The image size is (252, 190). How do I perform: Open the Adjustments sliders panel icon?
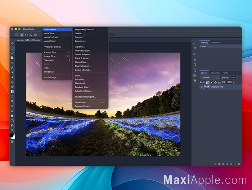pos(195,48)
